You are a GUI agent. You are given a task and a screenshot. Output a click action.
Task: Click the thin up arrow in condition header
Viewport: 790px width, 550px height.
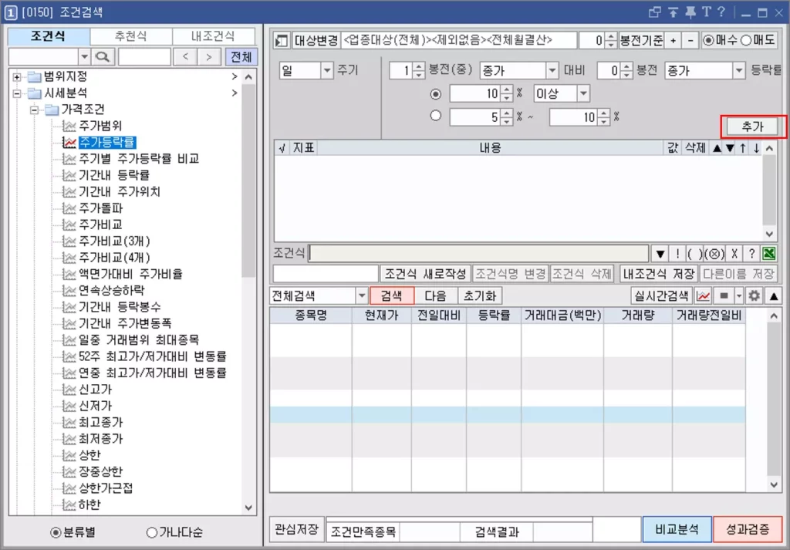coord(743,148)
